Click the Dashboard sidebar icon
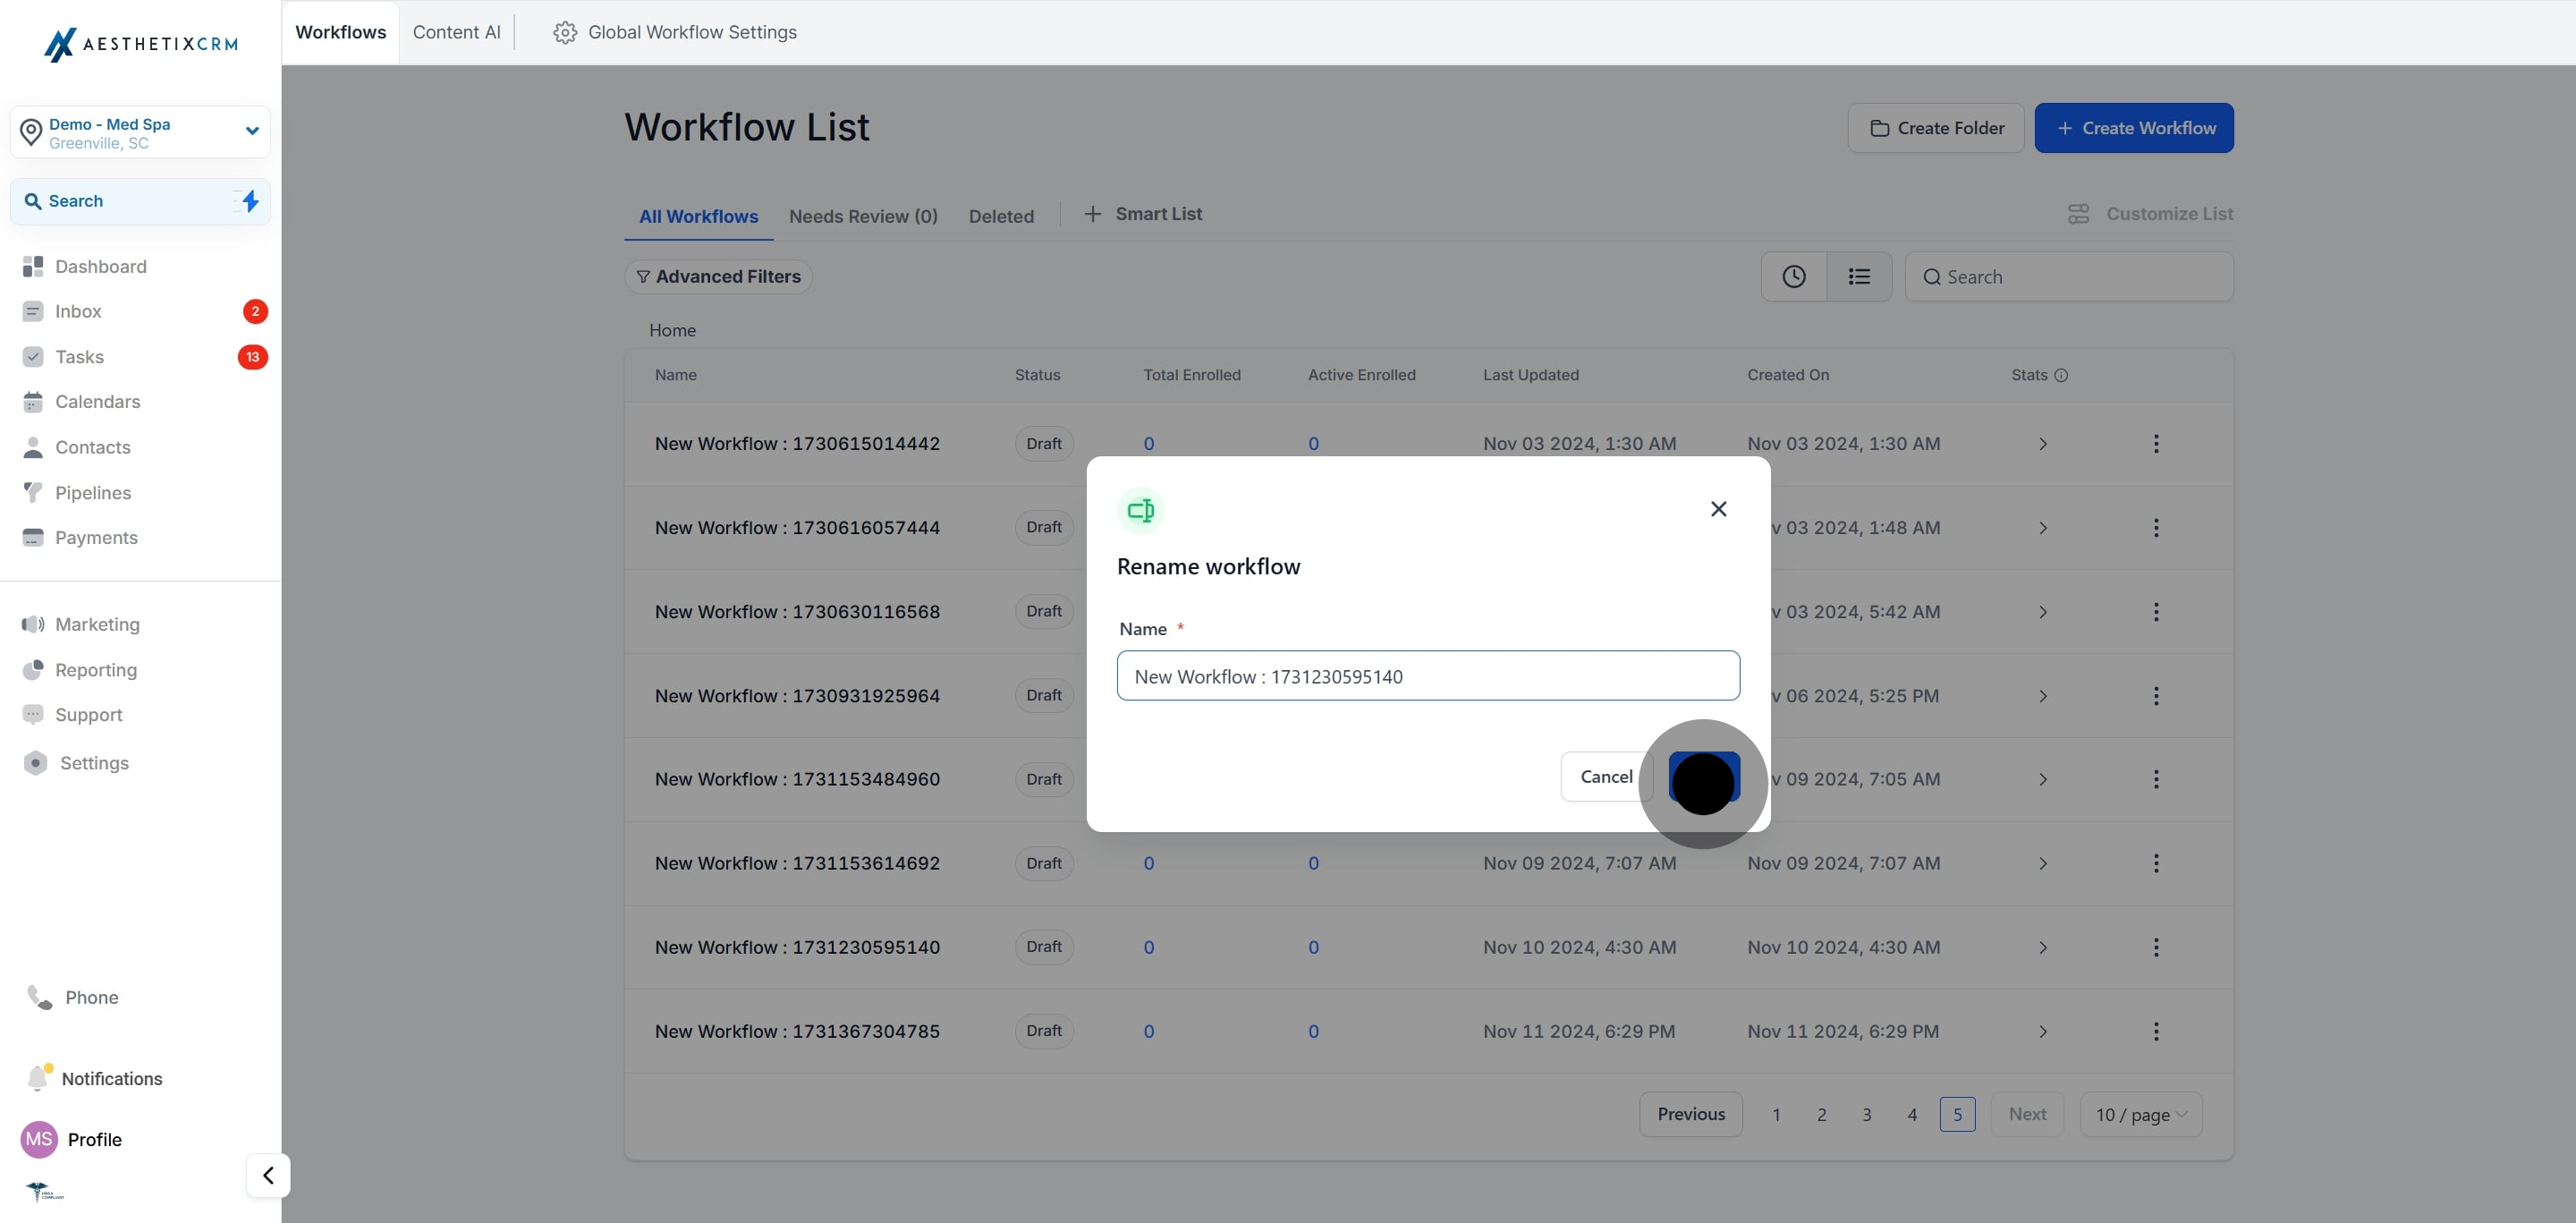The image size is (2576, 1223). coord(33,266)
